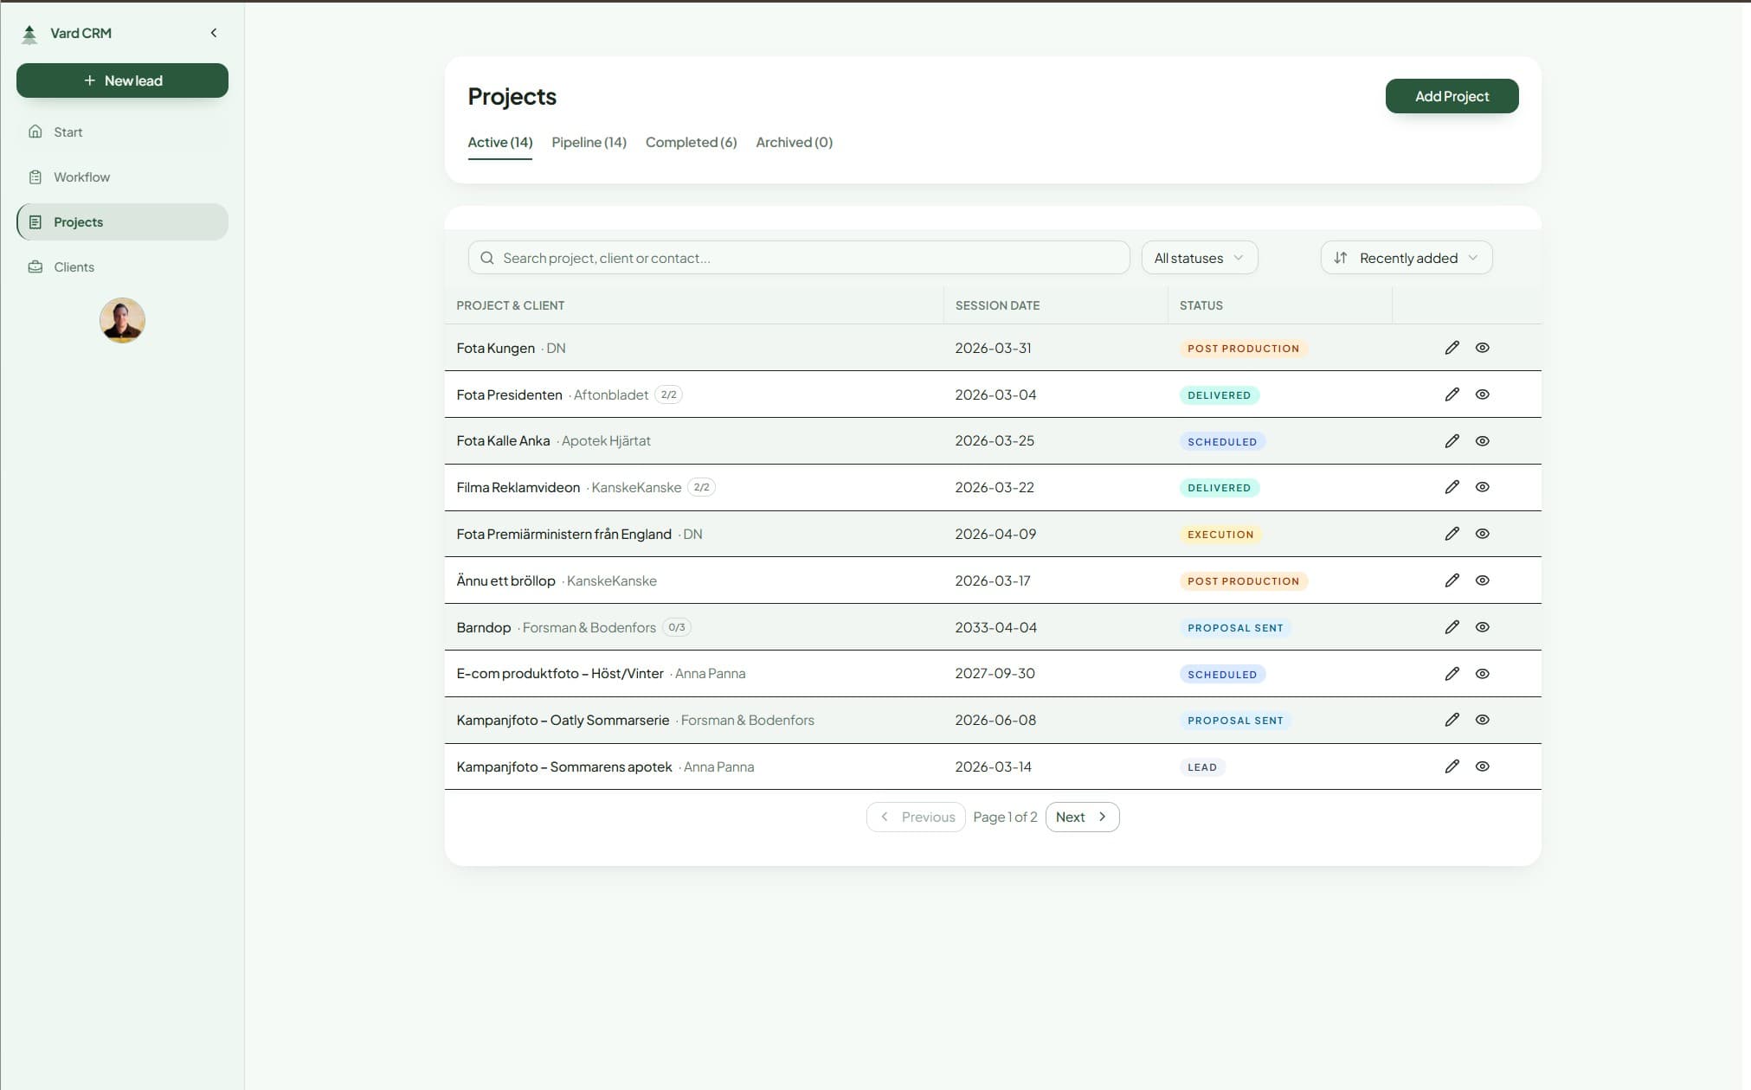Click the Projects icon in sidebar
Image resolution: width=1751 pixels, height=1090 pixels.
[35, 221]
